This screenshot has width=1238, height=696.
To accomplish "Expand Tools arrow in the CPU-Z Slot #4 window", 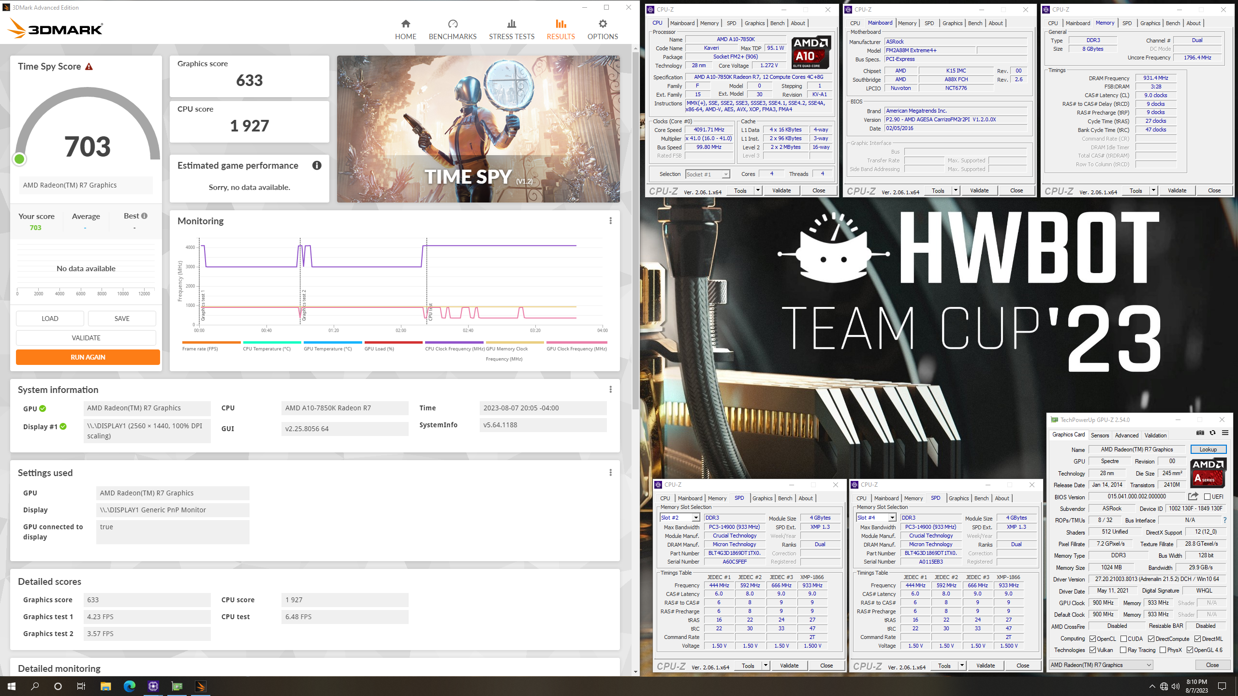I will (x=962, y=666).
